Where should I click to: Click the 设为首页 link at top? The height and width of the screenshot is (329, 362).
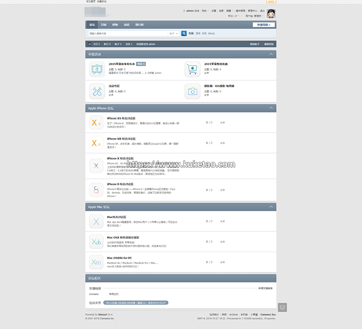point(91,1)
